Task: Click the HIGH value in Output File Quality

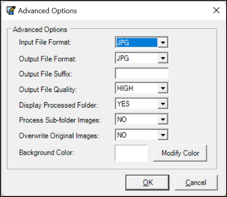Action: click(125, 88)
